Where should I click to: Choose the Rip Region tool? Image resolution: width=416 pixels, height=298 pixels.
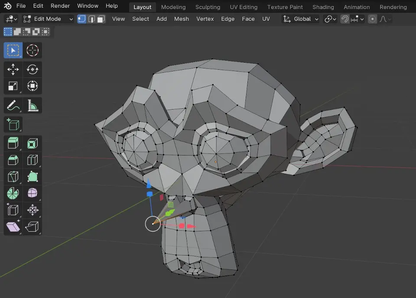pyautogui.click(x=32, y=227)
